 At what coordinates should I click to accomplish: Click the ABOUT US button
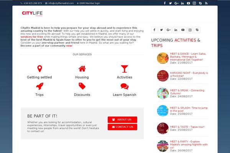[123, 120]
